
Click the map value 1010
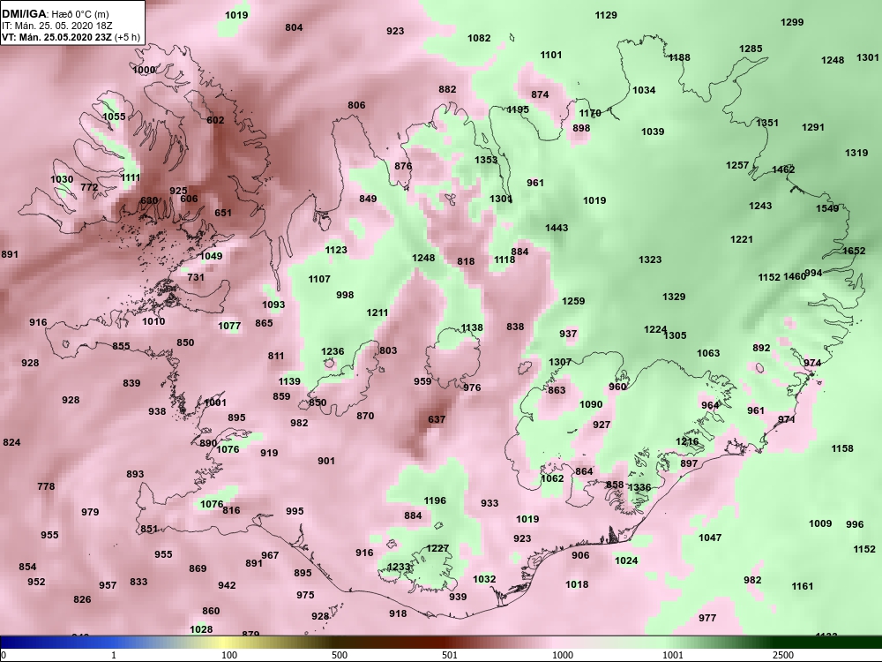(x=153, y=321)
